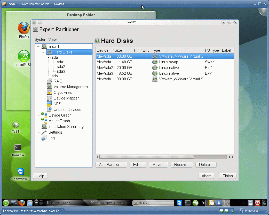Click the Help button
269x215 pixels.
[40, 176]
